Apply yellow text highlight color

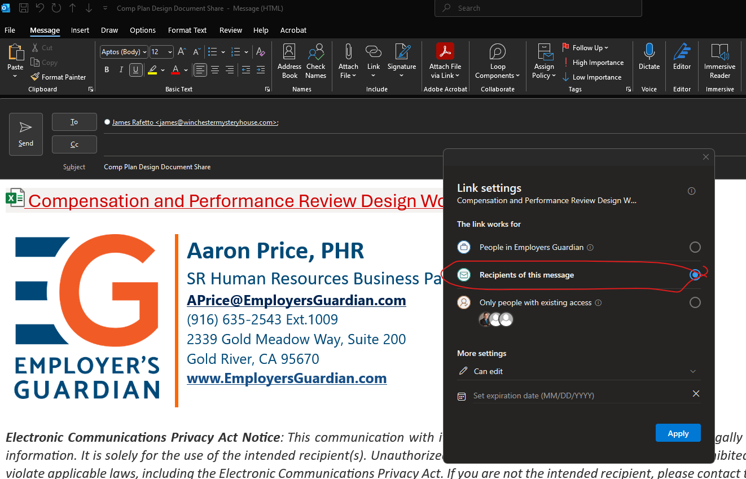(x=152, y=70)
